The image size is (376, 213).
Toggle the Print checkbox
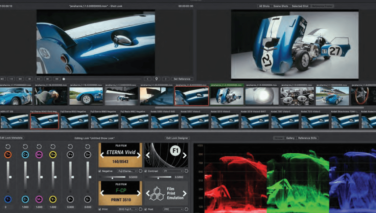(100, 209)
